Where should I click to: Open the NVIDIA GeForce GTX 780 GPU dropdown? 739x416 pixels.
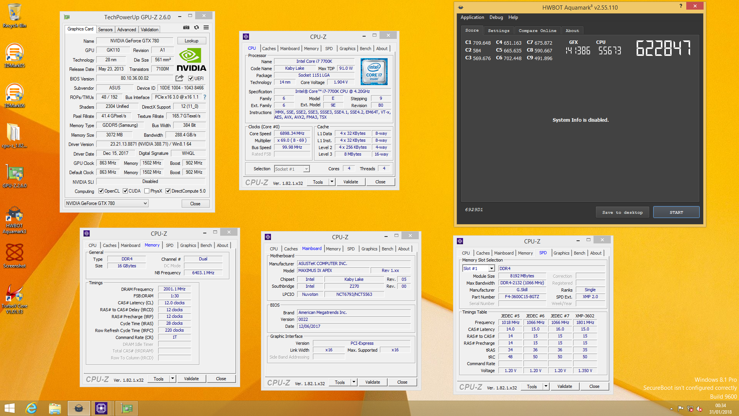(x=106, y=203)
